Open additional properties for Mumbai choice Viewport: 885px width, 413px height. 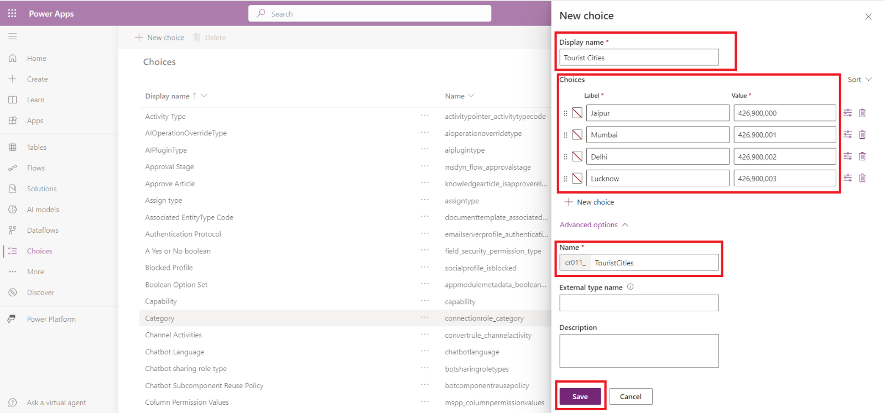(847, 134)
